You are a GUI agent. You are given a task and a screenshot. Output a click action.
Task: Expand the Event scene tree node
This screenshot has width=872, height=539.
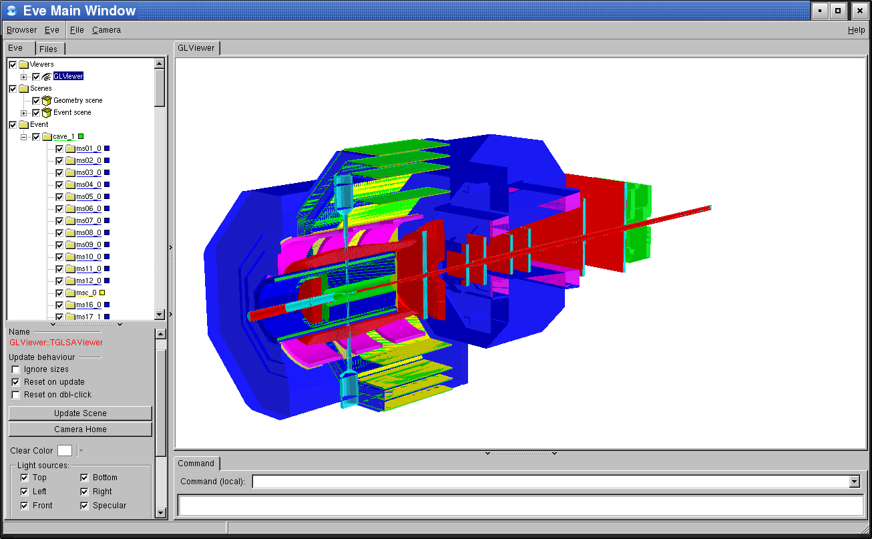24,112
